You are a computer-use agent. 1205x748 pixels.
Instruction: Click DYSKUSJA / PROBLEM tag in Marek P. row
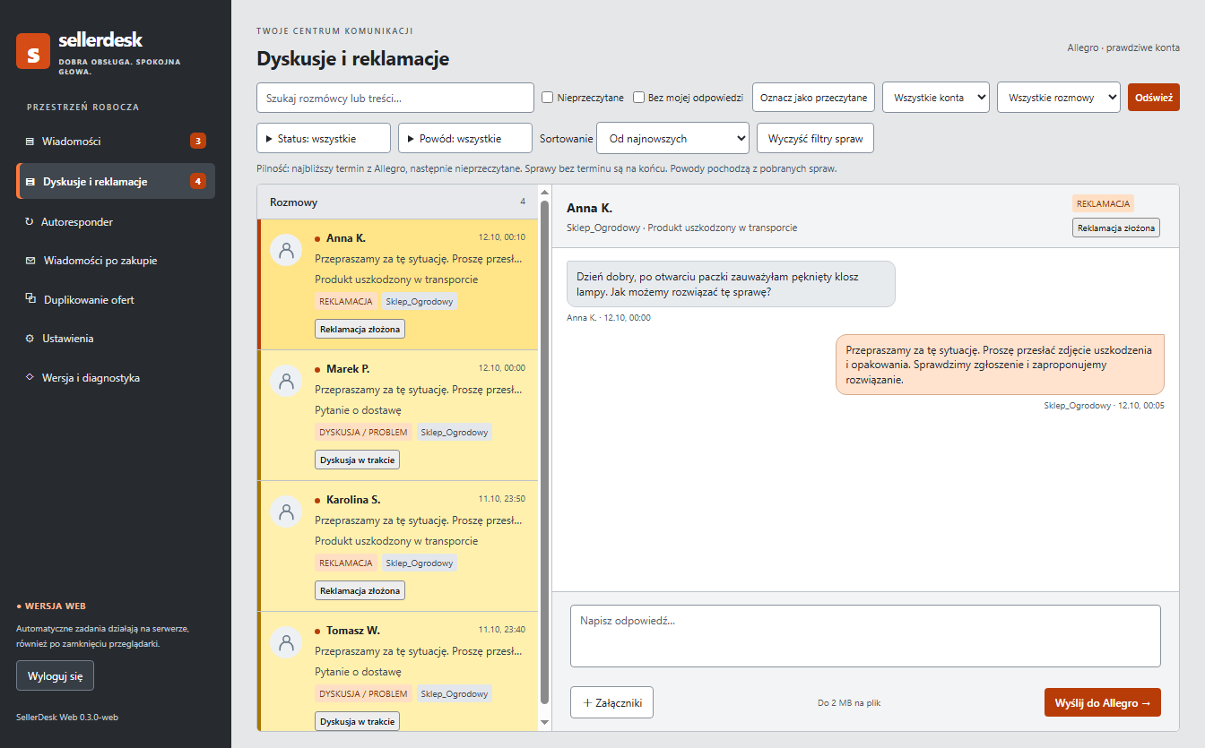[x=363, y=432]
